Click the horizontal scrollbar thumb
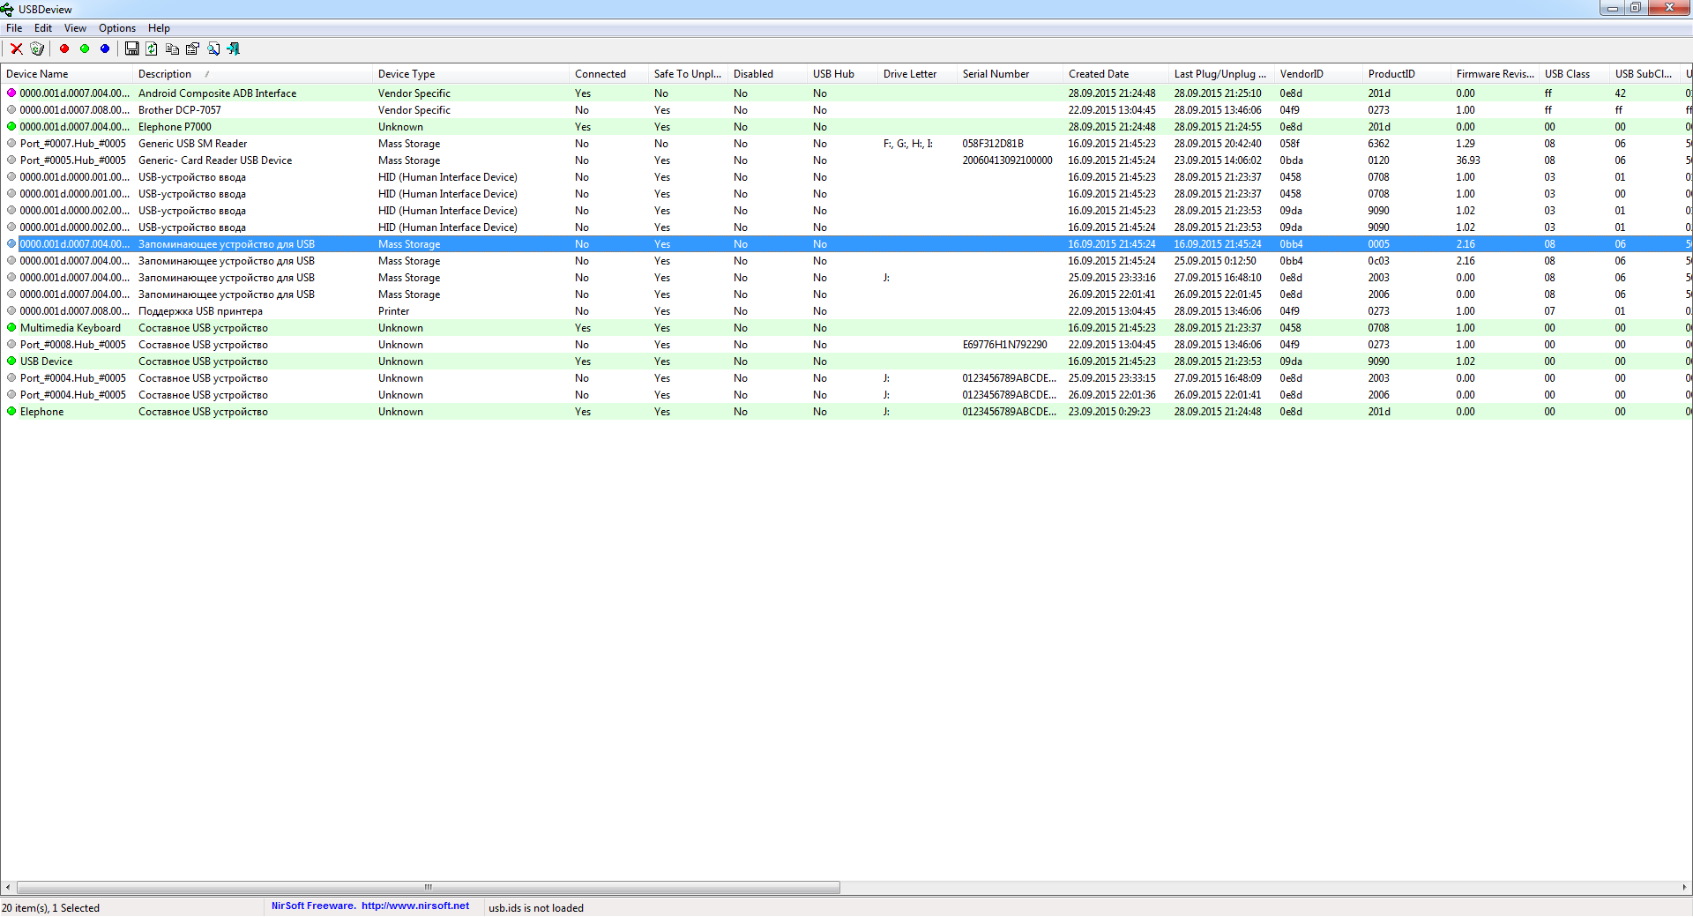1693x917 pixels. click(x=428, y=888)
